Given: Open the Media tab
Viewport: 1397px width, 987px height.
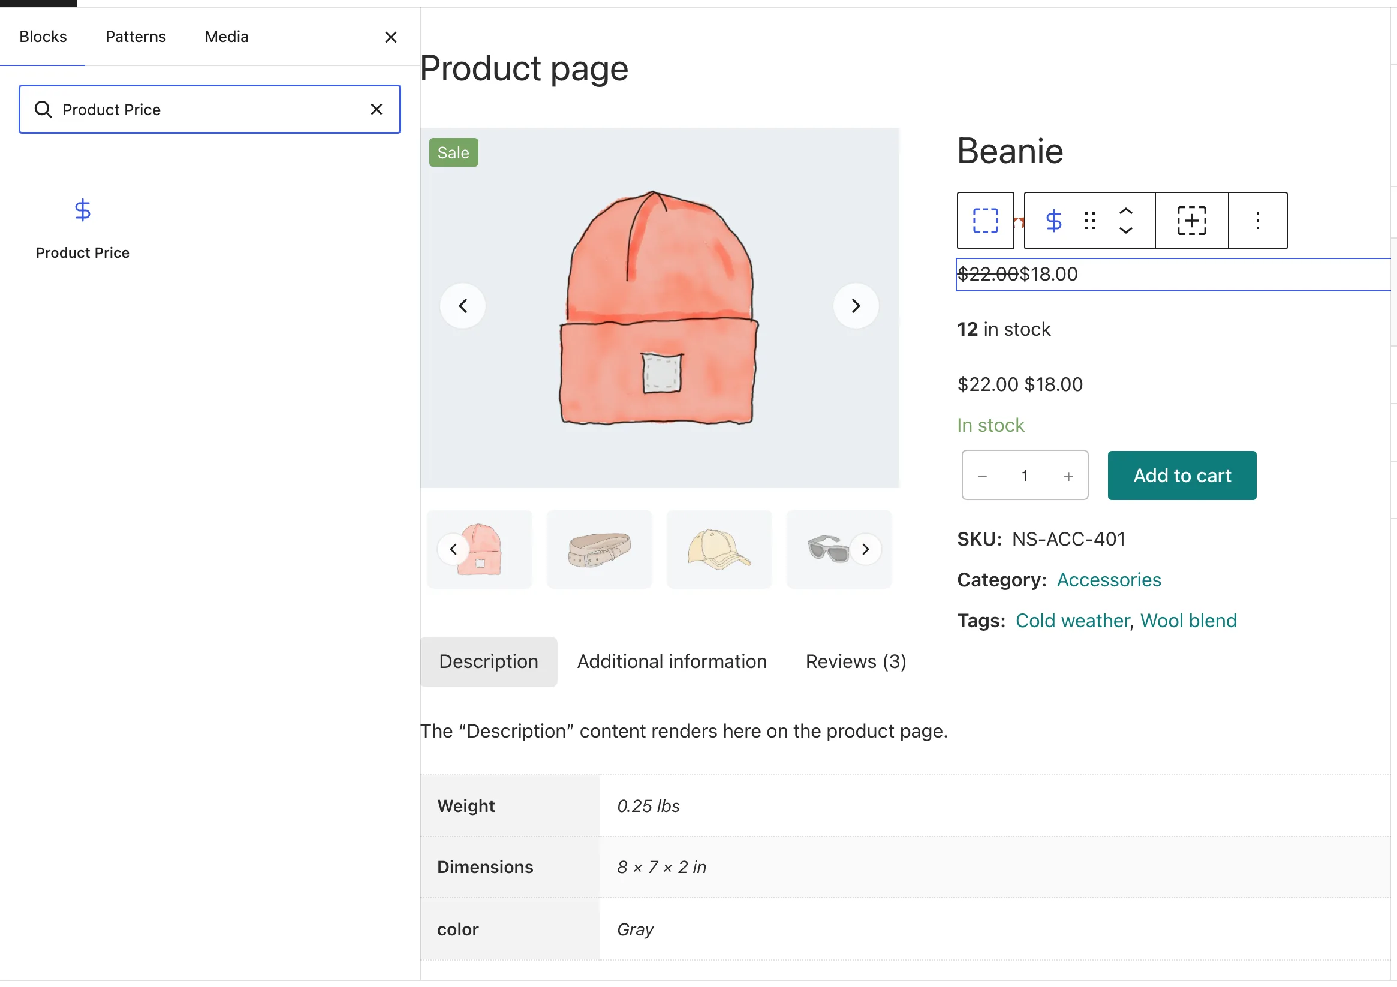Looking at the screenshot, I should coord(227,37).
